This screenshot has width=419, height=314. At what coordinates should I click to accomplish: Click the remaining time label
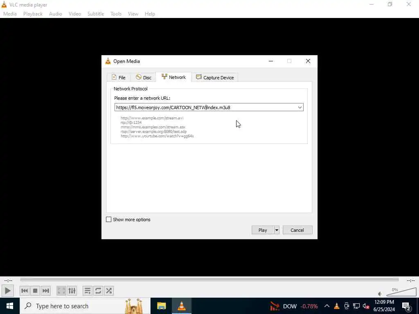411,280
